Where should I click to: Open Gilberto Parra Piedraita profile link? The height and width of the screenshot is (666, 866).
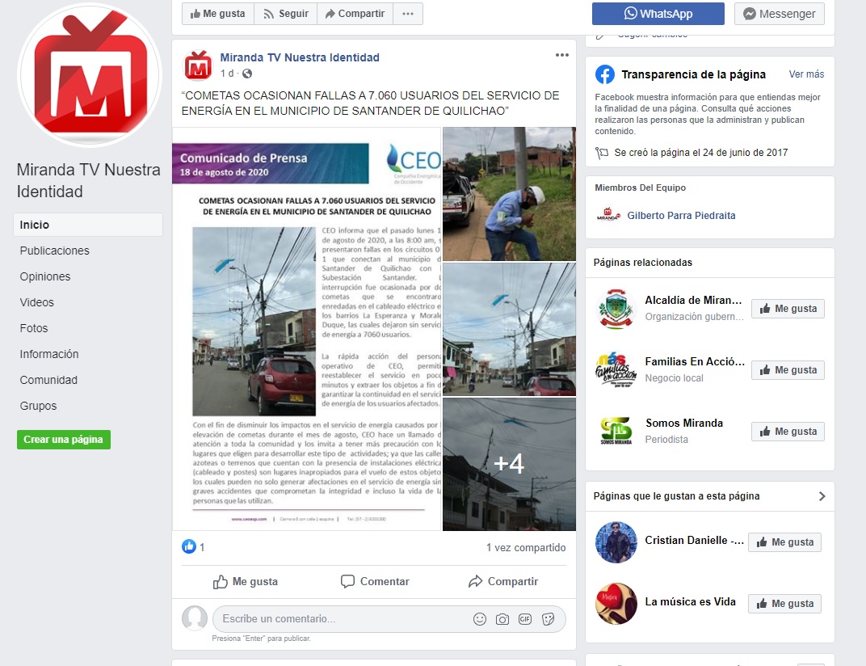click(x=681, y=216)
